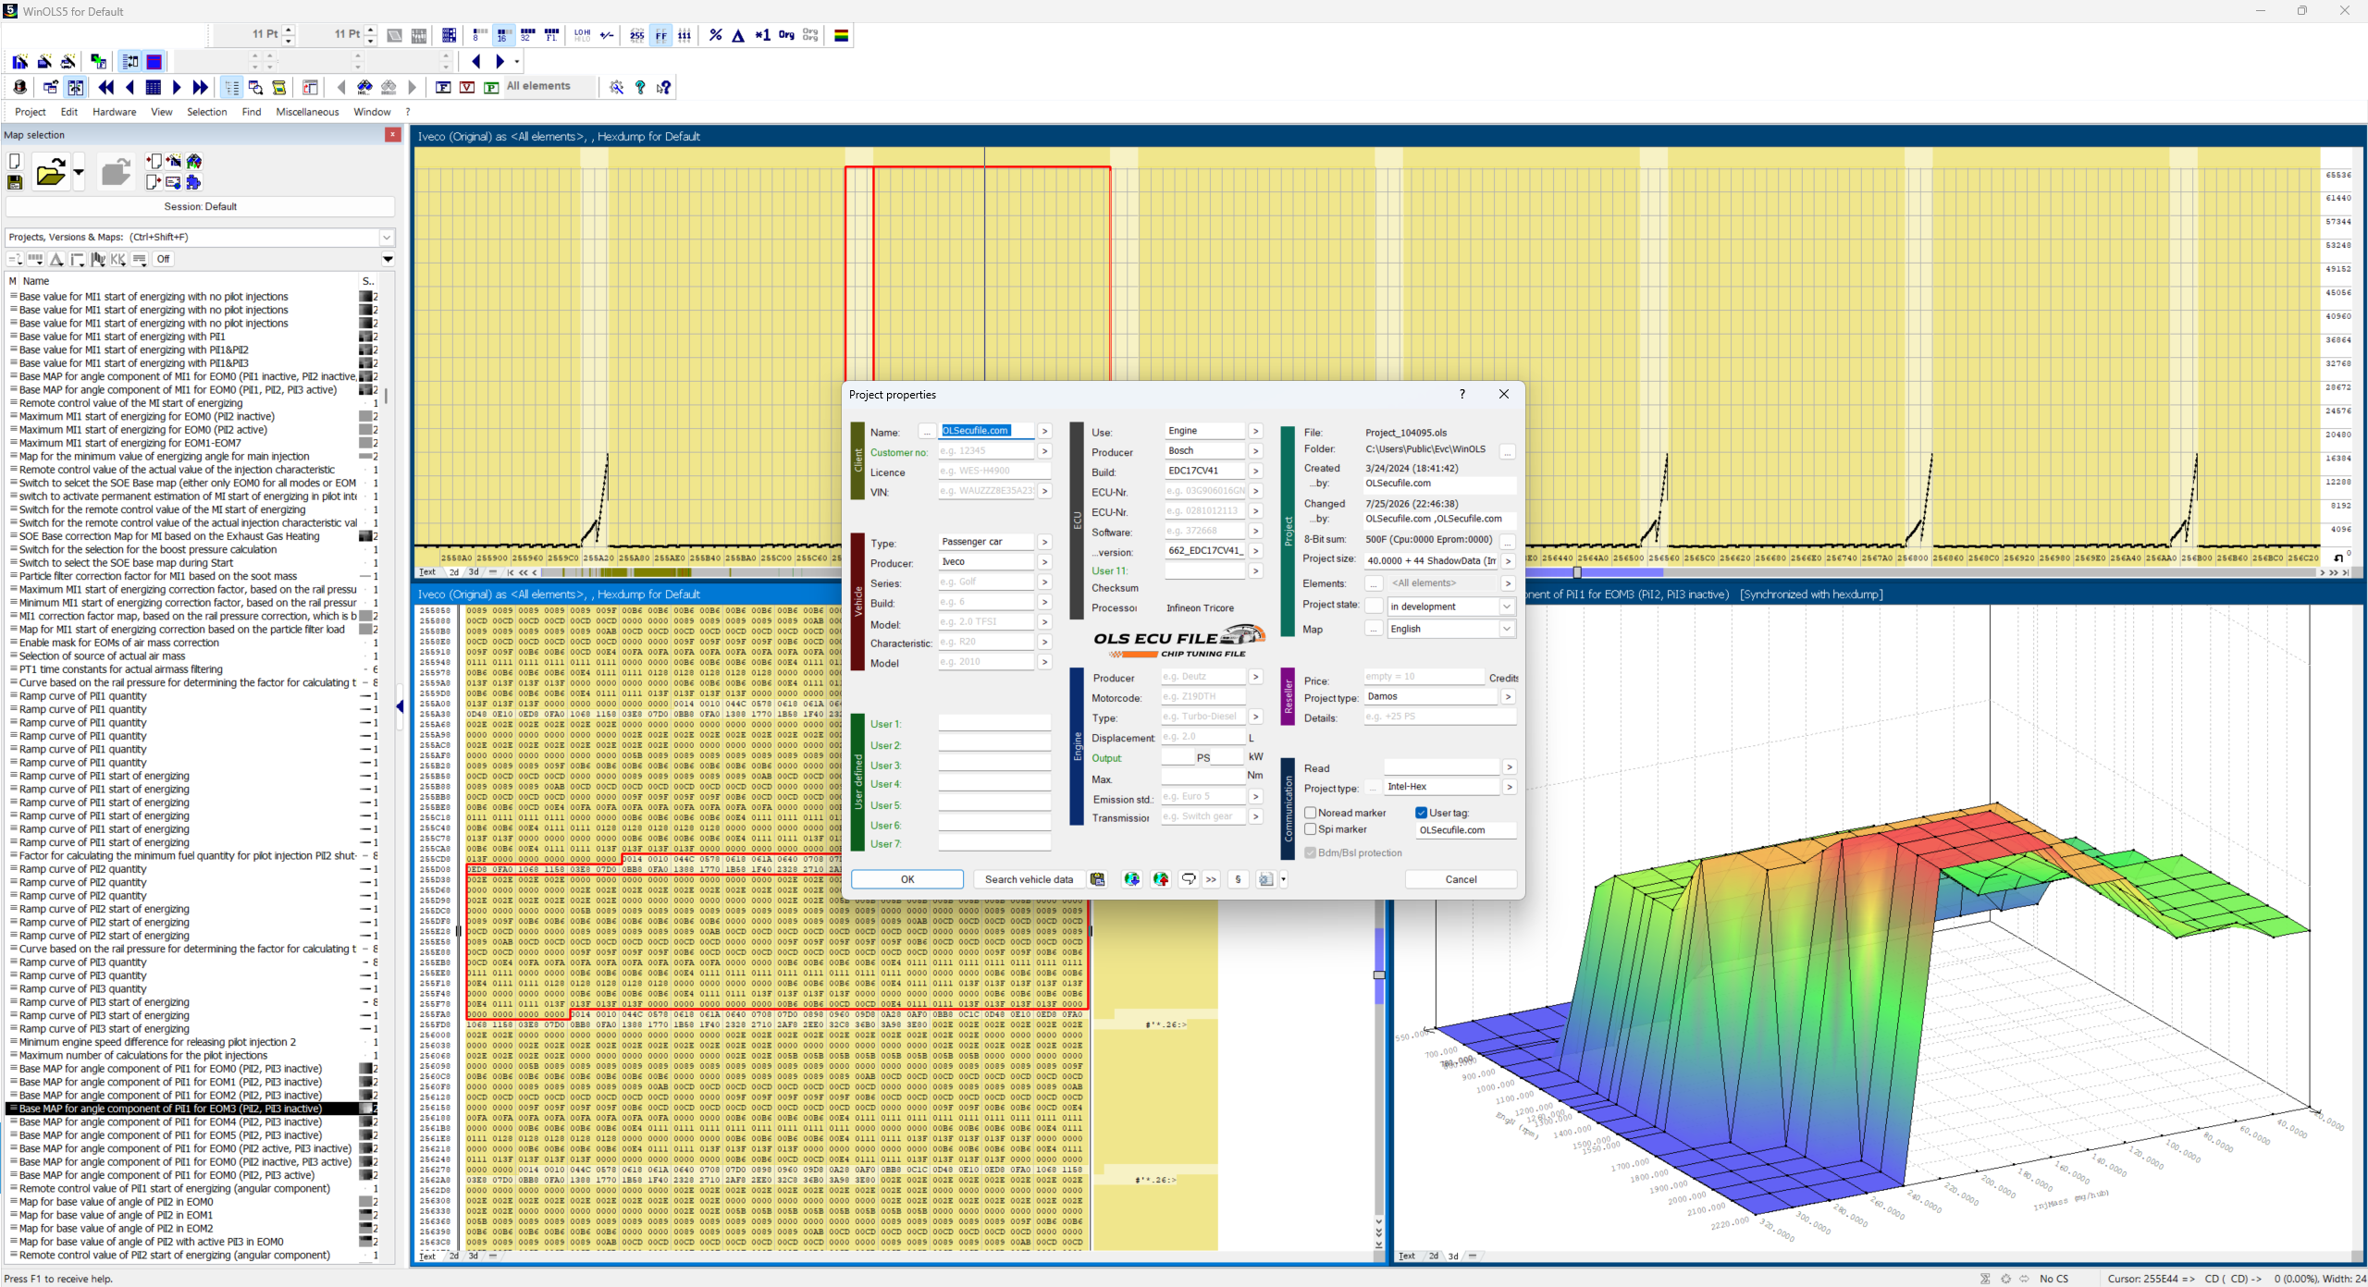
Task: Click the paragraph sign button in dialog
Action: click(1239, 879)
